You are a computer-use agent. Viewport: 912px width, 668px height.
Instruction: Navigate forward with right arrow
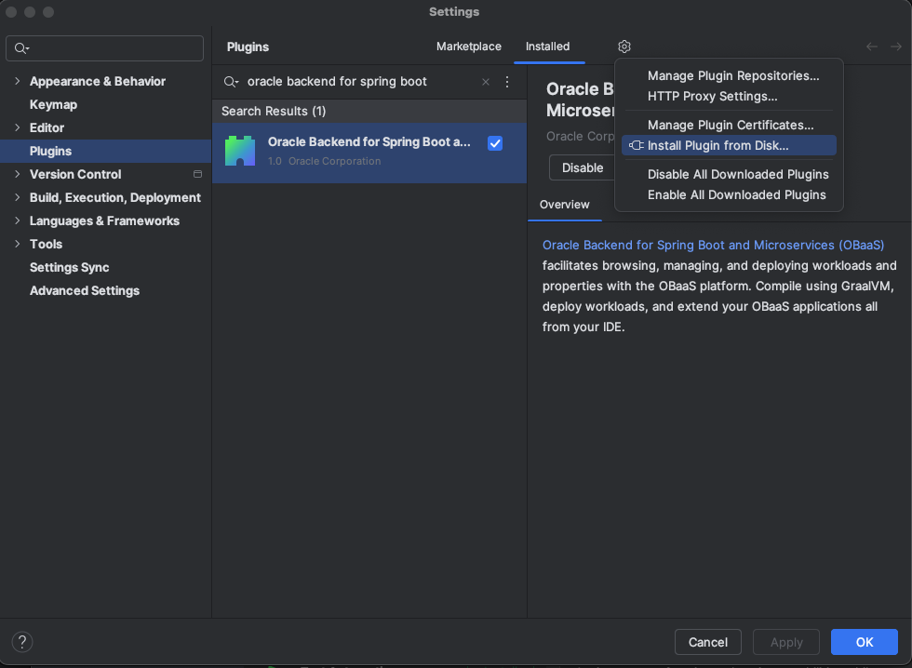coord(896,47)
